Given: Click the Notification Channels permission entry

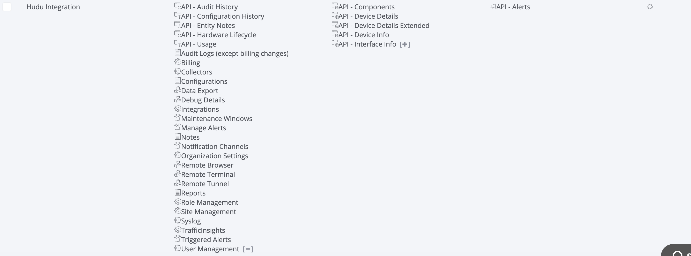Looking at the screenshot, I should (215, 147).
